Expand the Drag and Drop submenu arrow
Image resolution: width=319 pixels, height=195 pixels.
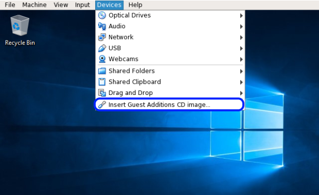click(x=241, y=93)
